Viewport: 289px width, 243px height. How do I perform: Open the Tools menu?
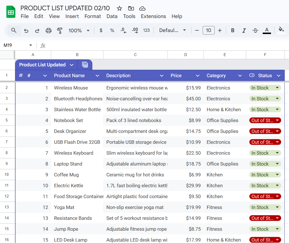[x=129, y=16]
